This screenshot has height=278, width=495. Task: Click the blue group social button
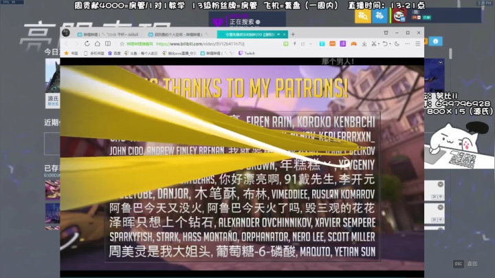click(379, 15)
